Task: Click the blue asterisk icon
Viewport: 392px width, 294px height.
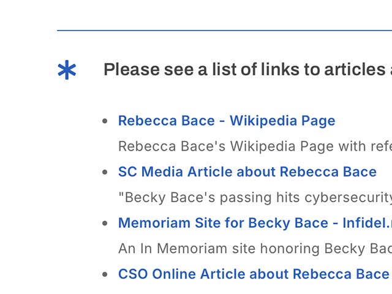Action: coord(67,70)
